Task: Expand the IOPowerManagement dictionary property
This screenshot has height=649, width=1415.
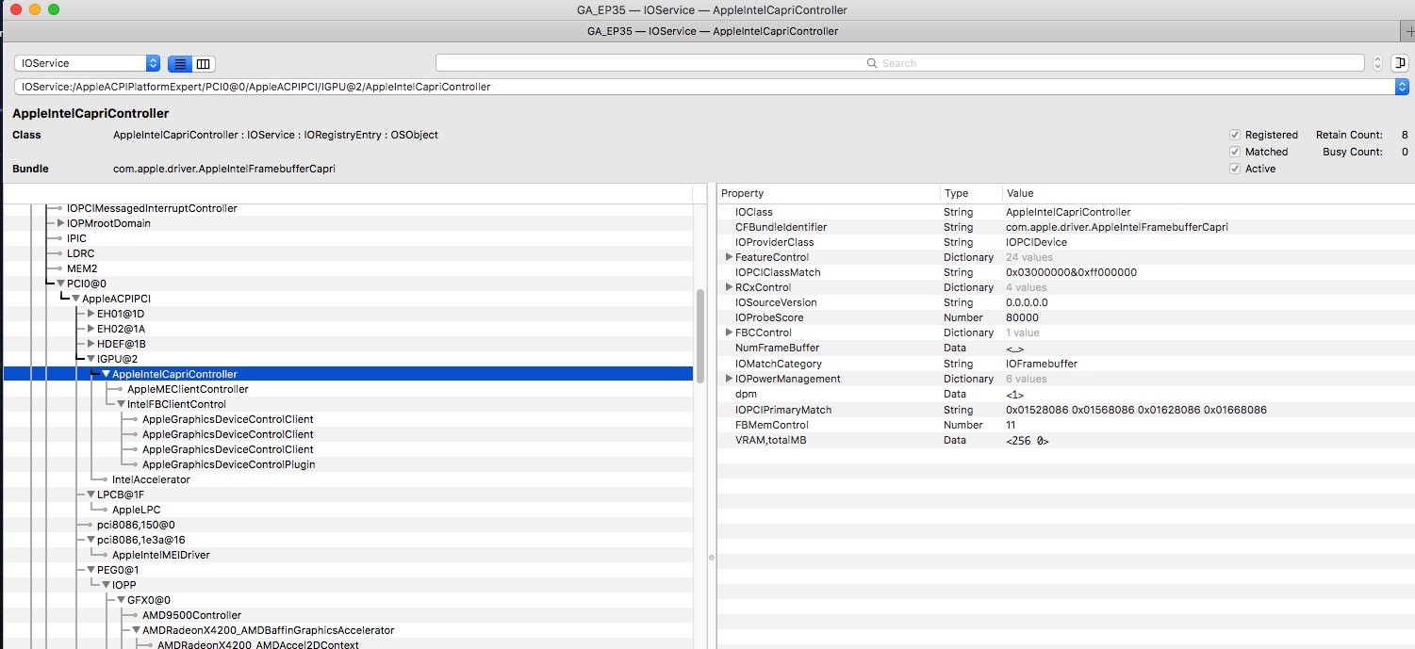Action: 729,379
